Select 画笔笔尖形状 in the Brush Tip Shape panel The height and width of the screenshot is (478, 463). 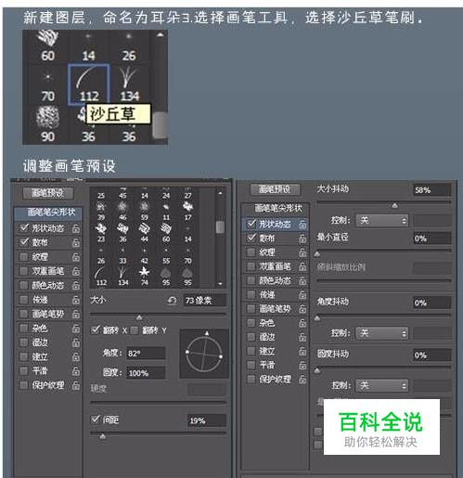(48, 213)
